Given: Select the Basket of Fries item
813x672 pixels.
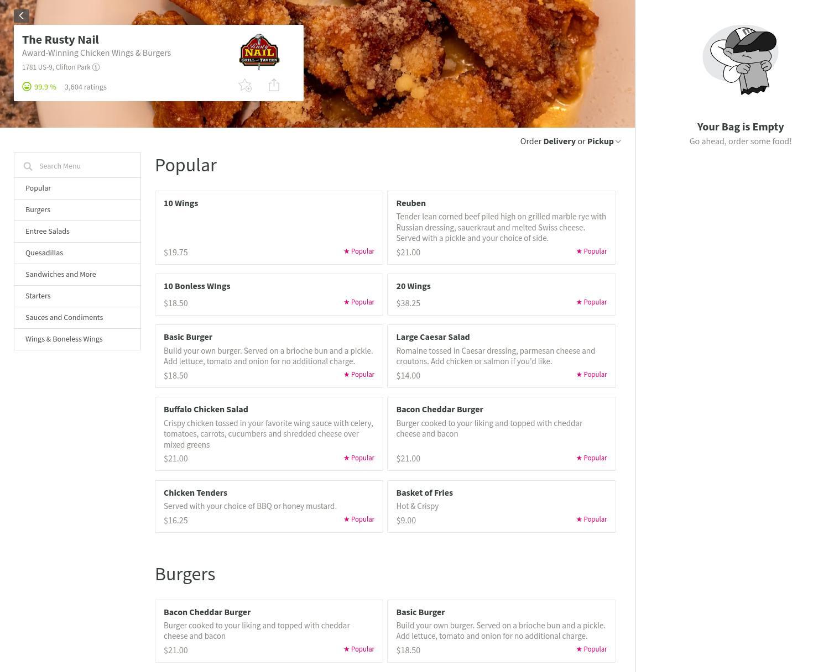Looking at the screenshot, I should click(502, 506).
